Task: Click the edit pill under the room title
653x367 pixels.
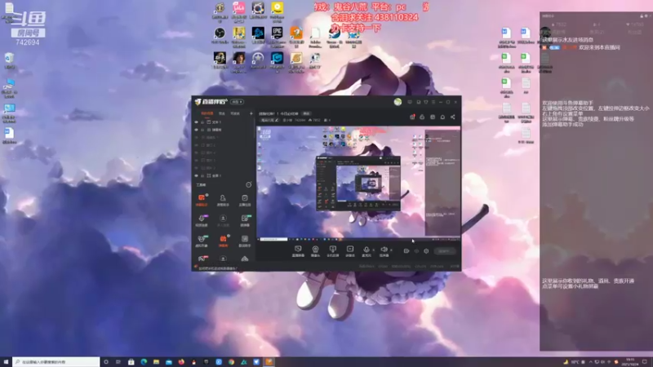Action: coord(270,120)
